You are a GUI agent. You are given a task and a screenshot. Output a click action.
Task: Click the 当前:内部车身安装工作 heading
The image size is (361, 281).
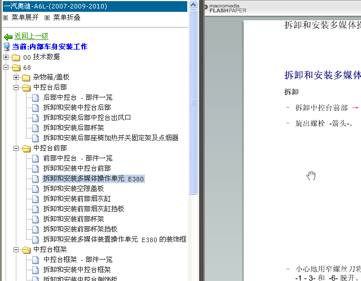tap(50, 47)
